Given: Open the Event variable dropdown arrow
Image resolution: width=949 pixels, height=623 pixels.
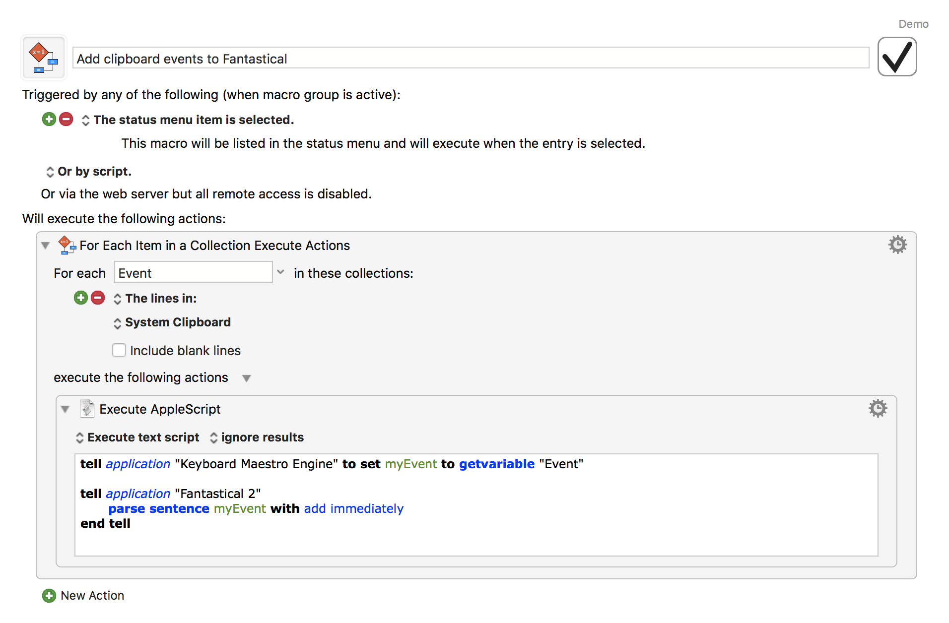Looking at the screenshot, I should (280, 272).
